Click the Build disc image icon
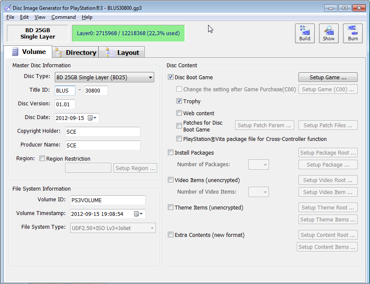Screen dimensions: 370x284 pyautogui.click(x=304, y=33)
